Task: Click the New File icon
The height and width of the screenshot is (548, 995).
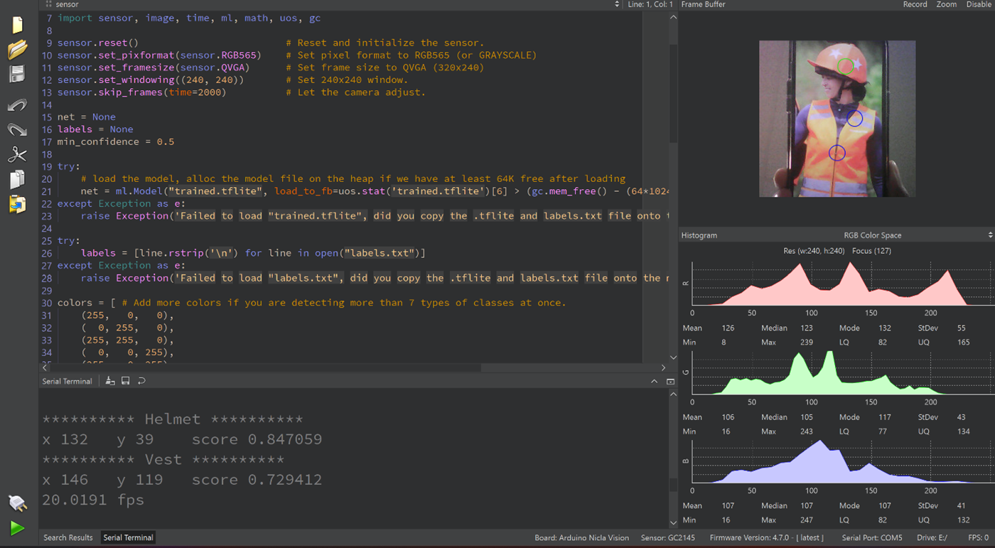Action: 17,25
